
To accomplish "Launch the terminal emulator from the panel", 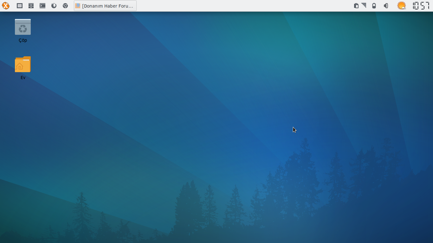I will (x=42, y=6).
